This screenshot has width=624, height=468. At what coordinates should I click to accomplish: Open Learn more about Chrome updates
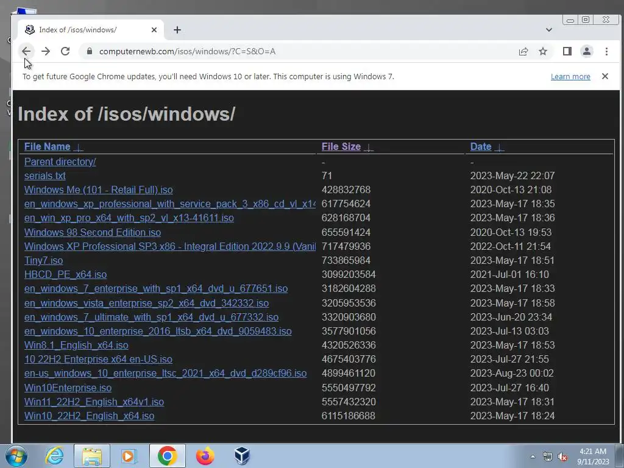click(570, 76)
